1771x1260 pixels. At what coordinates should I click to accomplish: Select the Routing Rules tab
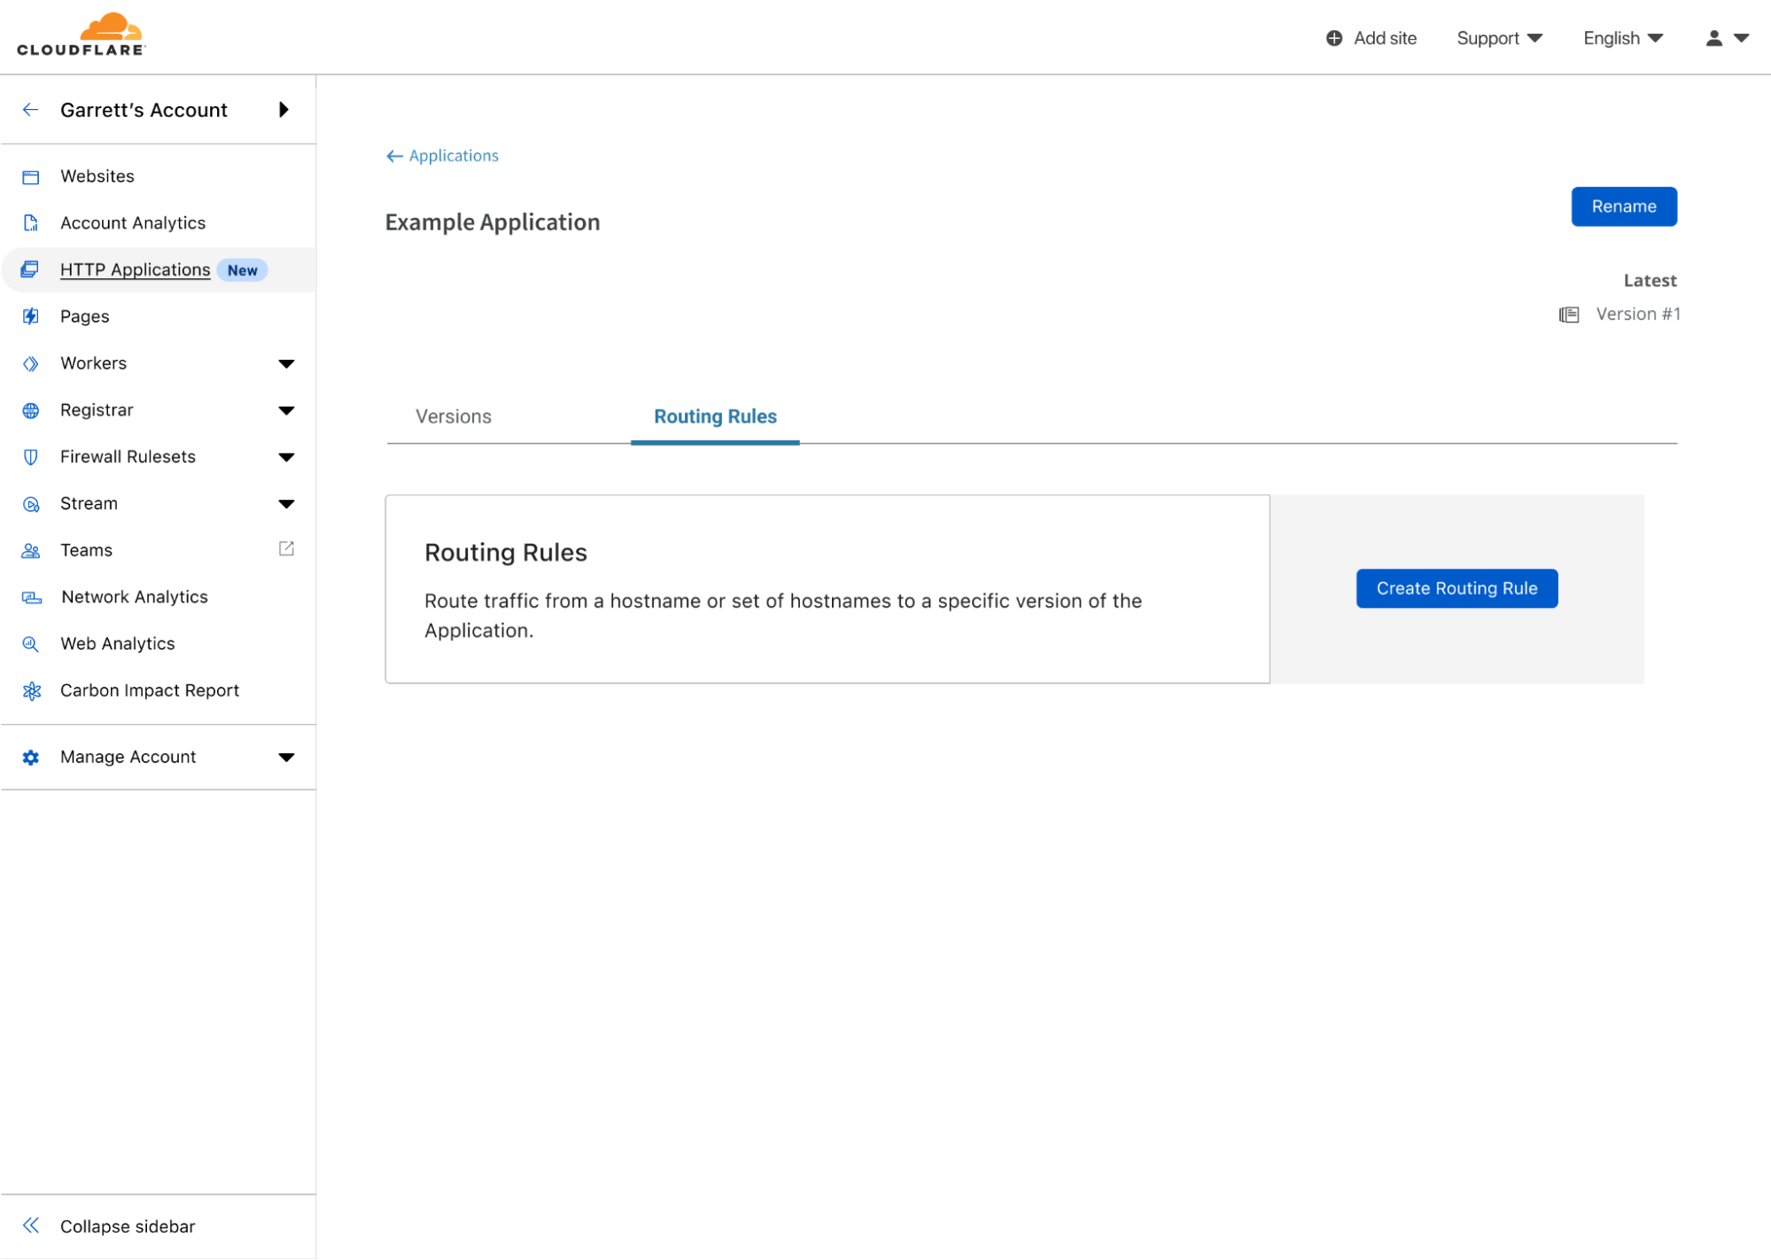tap(714, 416)
